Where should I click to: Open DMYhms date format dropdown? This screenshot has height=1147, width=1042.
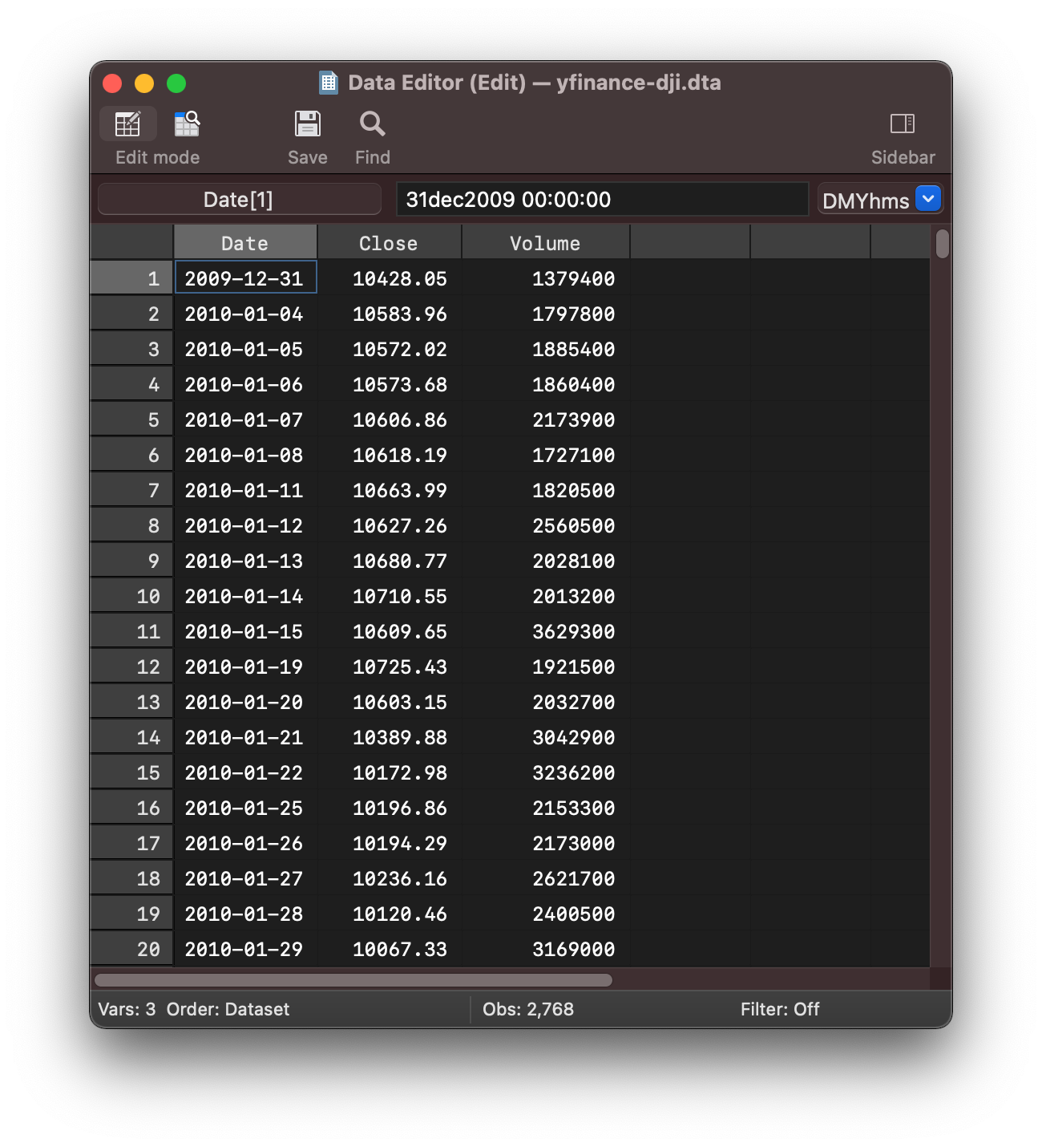(928, 198)
